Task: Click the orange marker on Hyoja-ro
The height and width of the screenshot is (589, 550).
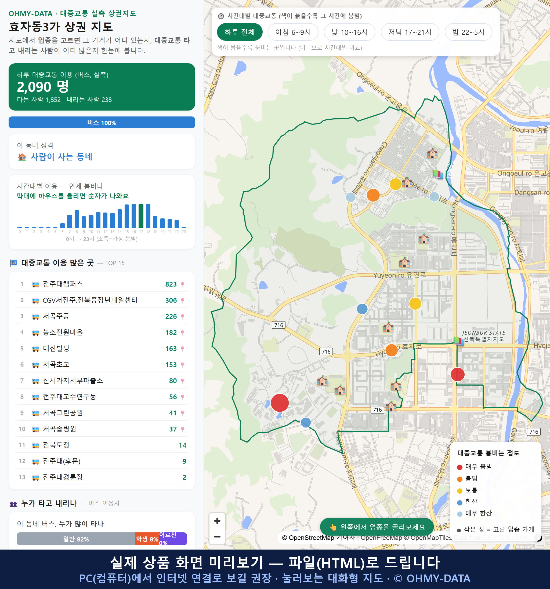Action: point(391,350)
